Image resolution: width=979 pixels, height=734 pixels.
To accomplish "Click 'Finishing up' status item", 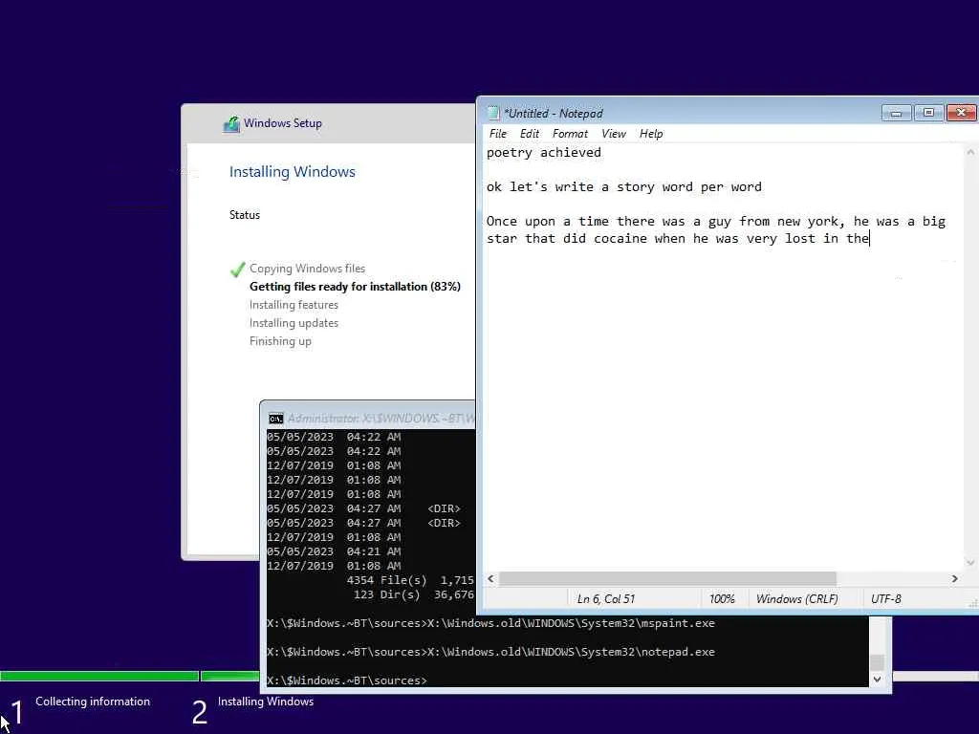I will click(280, 341).
